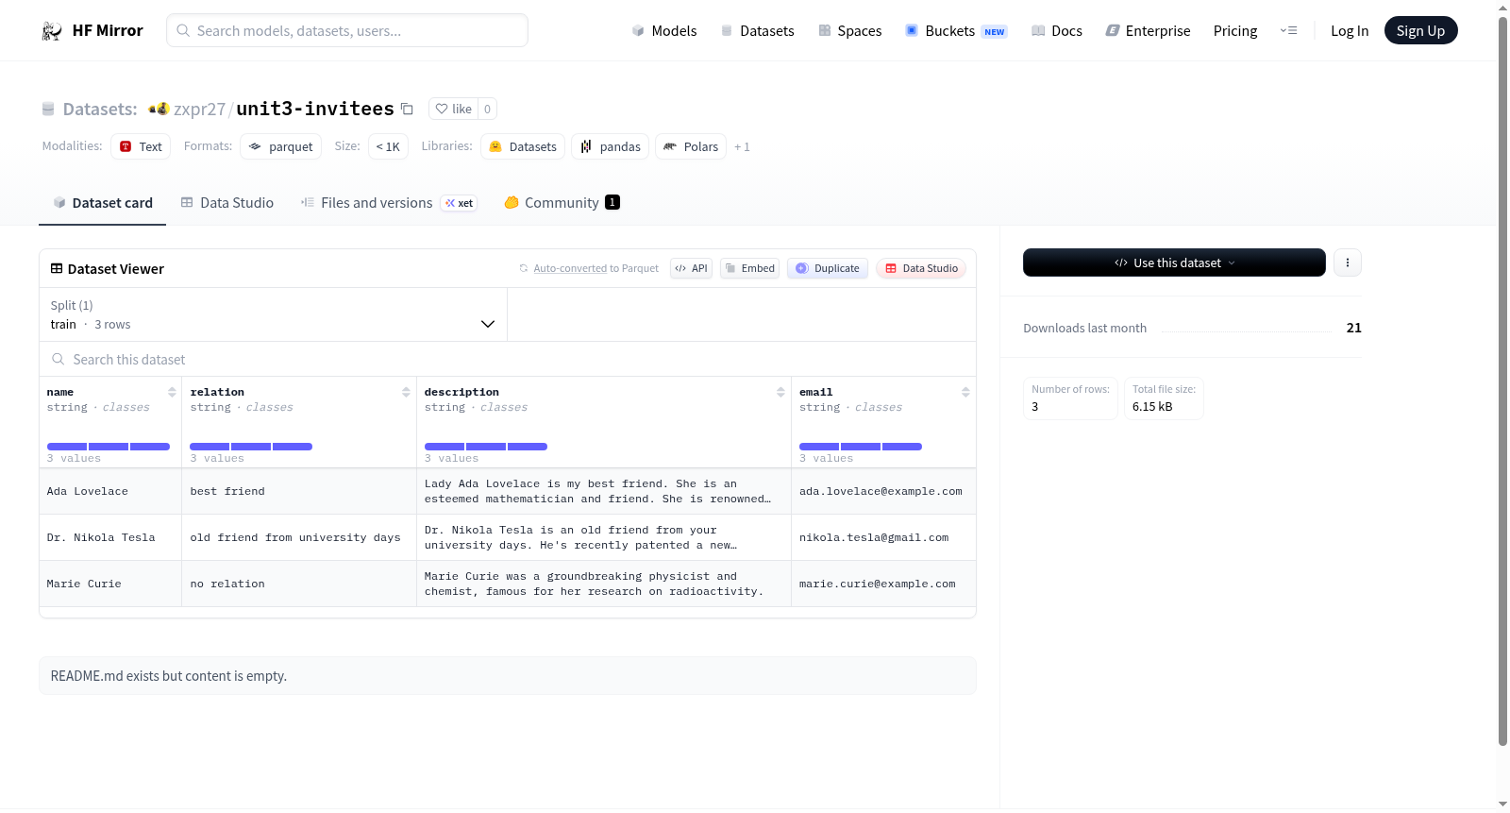Click the Datasets library tag
This screenshot has height=813, width=1510.
tap(523, 146)
